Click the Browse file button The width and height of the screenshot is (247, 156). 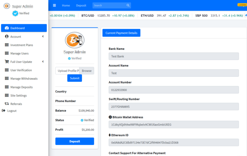coord(87,71)
